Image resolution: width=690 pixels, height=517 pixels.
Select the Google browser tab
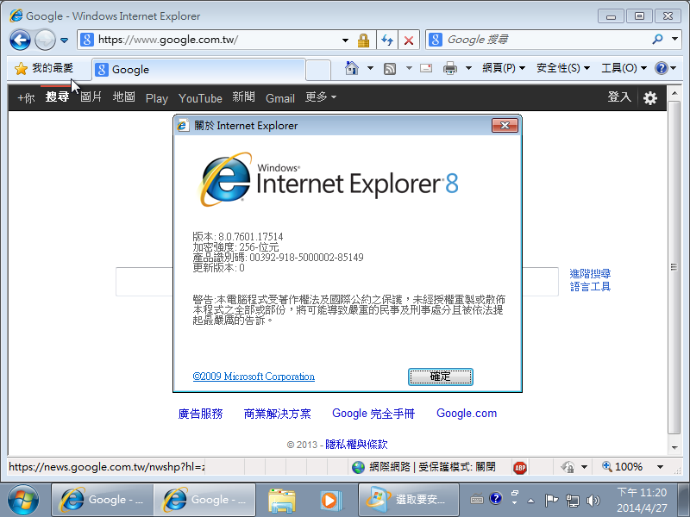point(198,70)
